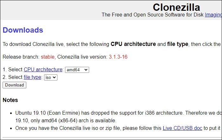Click 'Once you have the Clonezilla live' note text

57,128
